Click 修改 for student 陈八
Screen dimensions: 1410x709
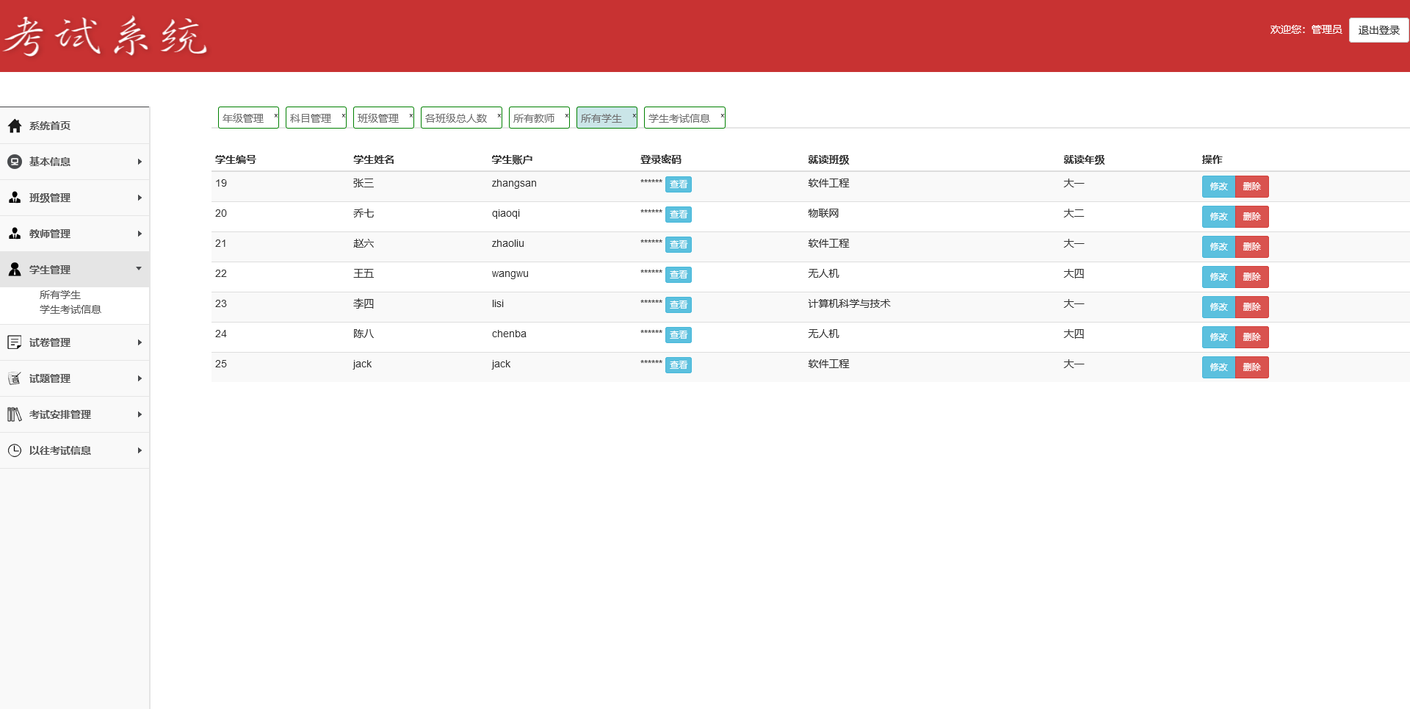(1218, 337)
